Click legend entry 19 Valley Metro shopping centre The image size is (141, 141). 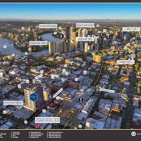tap(54, 136)
